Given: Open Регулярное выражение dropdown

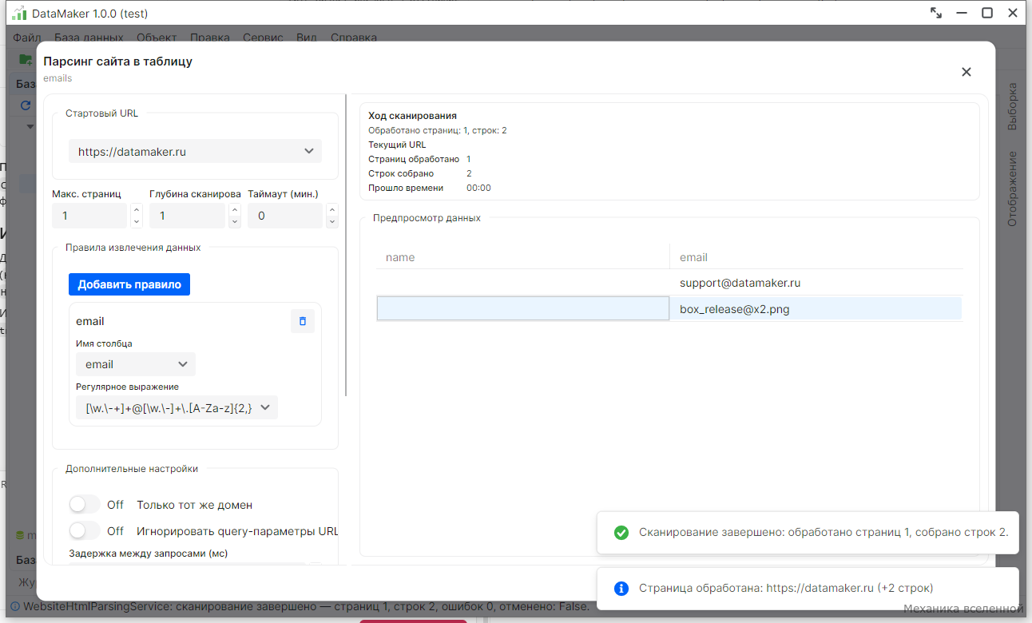Looking at the screenshot, I should tap(177, 408).
